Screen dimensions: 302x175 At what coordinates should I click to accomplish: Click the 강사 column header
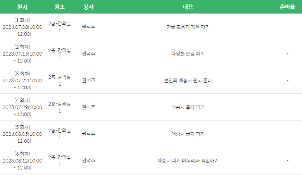click(x=88, y=7)
